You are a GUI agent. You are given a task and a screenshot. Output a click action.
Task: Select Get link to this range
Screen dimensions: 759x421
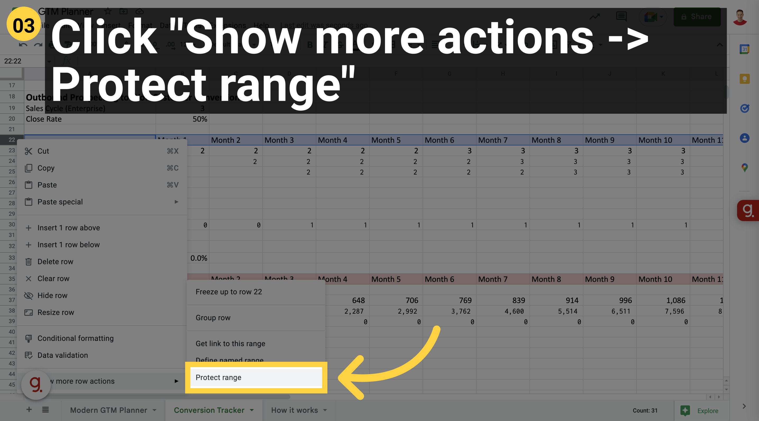[256, 344]
